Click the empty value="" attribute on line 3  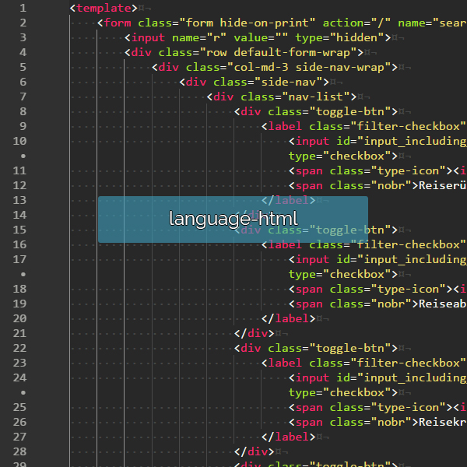(261, 38)
